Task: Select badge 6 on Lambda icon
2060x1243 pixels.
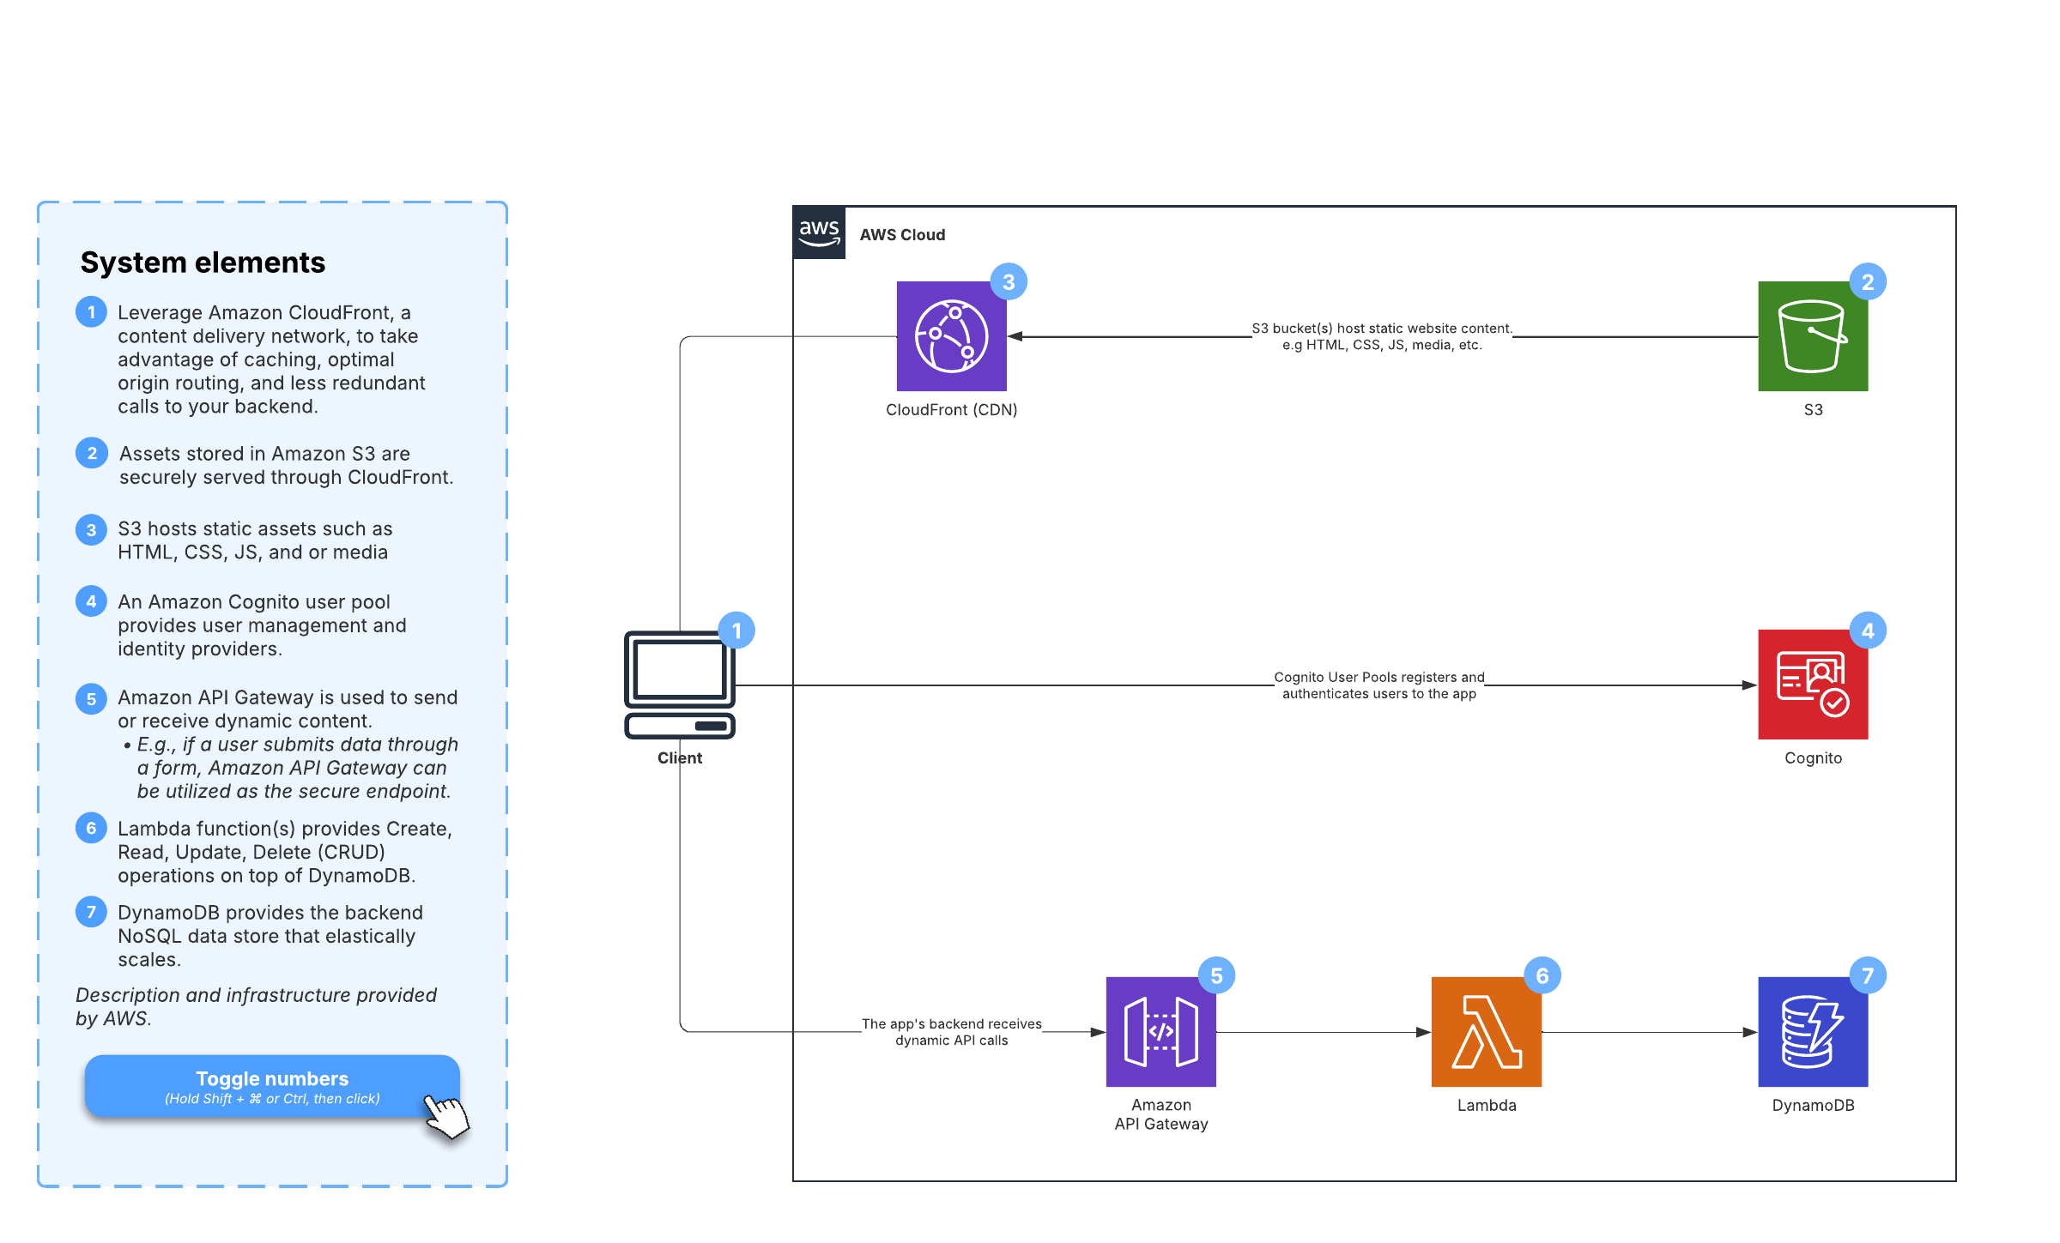Action: point(1542,976)
